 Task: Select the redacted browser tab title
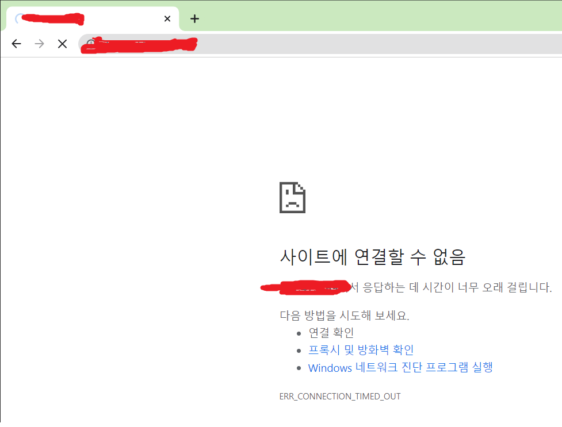coord(53,19)
